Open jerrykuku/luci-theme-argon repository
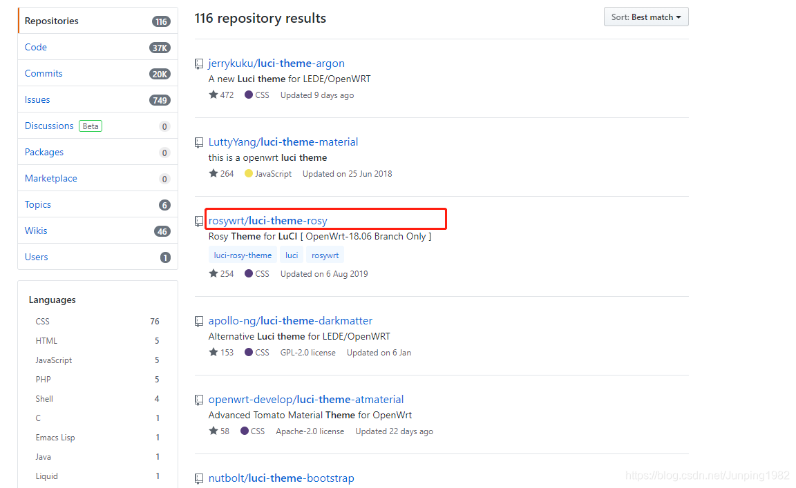This screenshot has height=488, width=796. point(276,64)
